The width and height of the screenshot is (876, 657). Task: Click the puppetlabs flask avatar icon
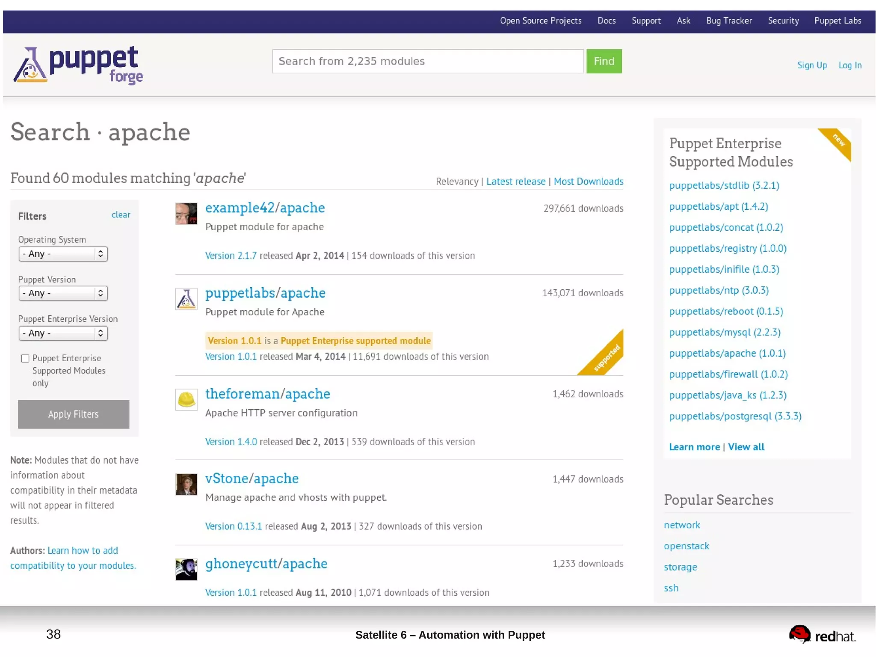186,299
